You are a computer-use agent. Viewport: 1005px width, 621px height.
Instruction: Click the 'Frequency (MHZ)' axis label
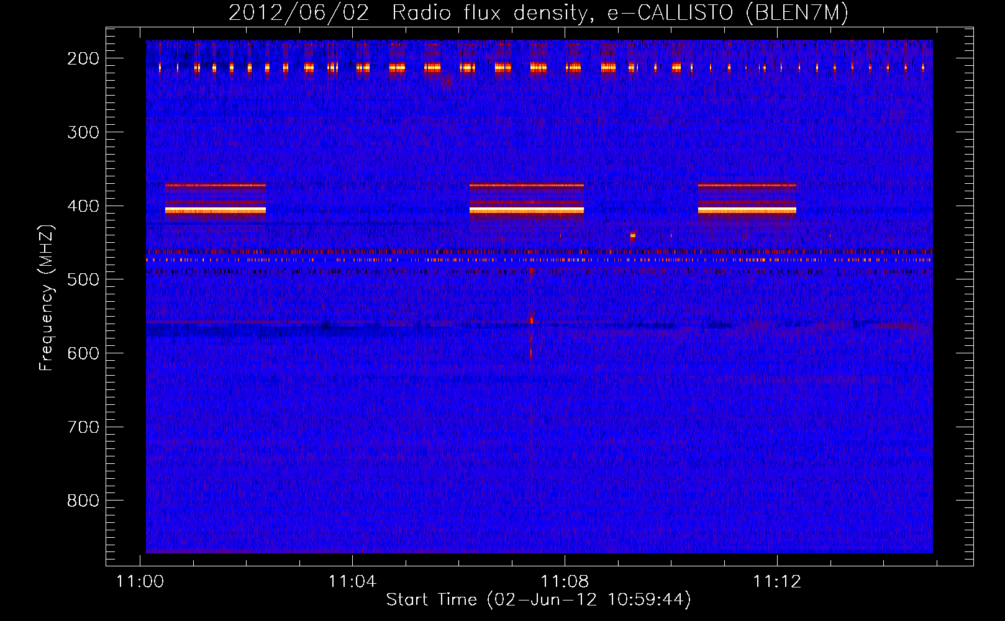pyautogui.click(x=47, y=298)
